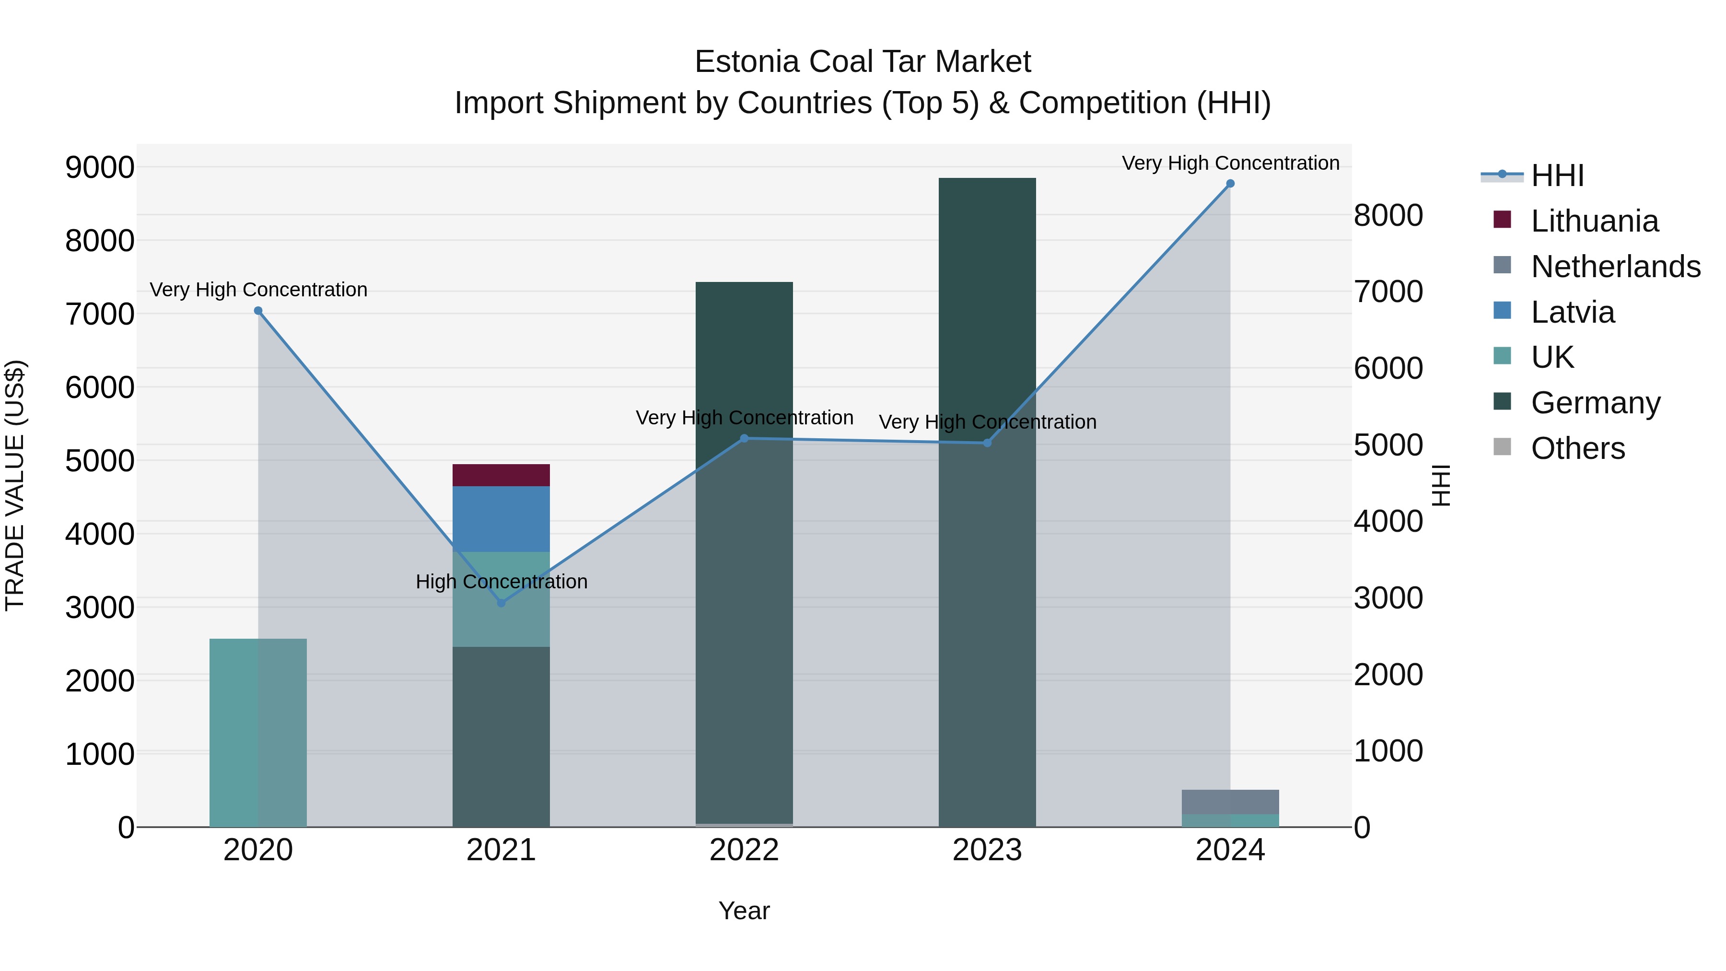This screenshot has width=1726, height=971.
Task: Click 'Very High Concentration' label above 2020
Action: (x=258, y=290)
